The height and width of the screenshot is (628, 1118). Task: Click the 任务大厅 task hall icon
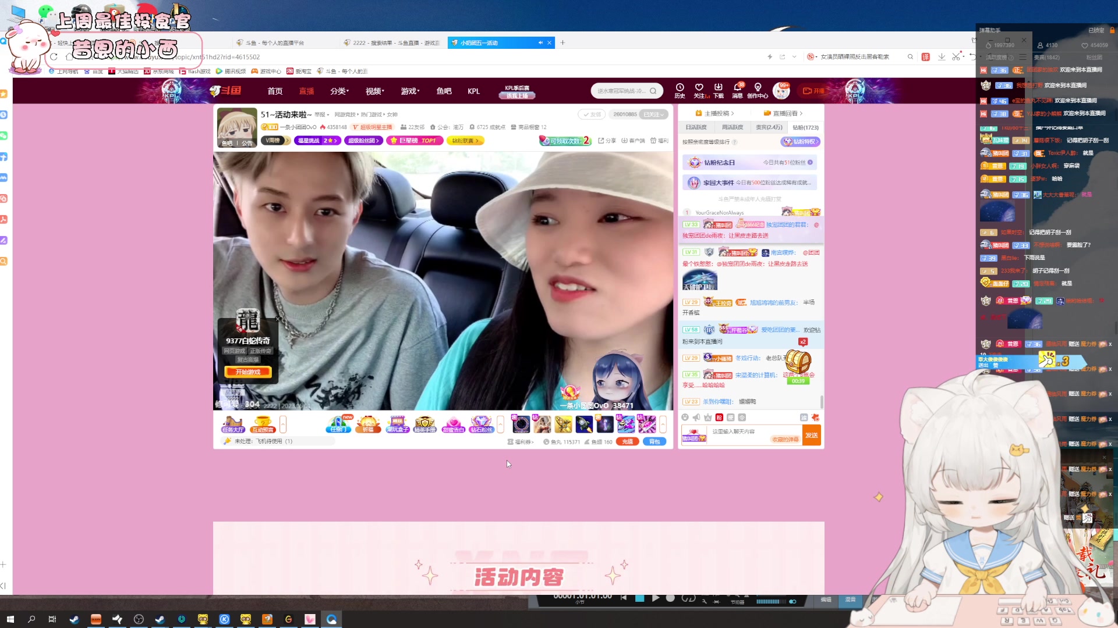point(233,425)
